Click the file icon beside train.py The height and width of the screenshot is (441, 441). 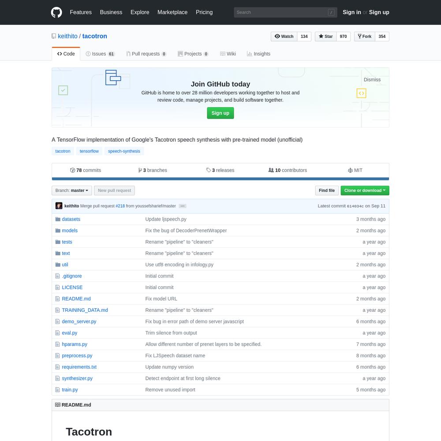click(x=58, y=390)
